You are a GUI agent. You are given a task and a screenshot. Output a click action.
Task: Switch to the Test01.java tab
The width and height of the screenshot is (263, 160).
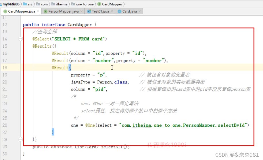100,11
